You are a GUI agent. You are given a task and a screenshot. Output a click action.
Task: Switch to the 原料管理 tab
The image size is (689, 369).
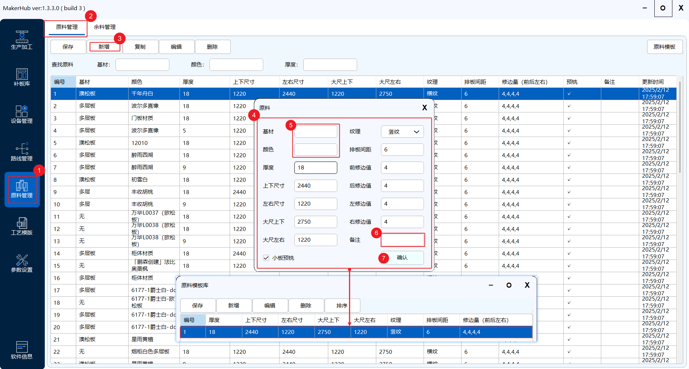[67, 27]
